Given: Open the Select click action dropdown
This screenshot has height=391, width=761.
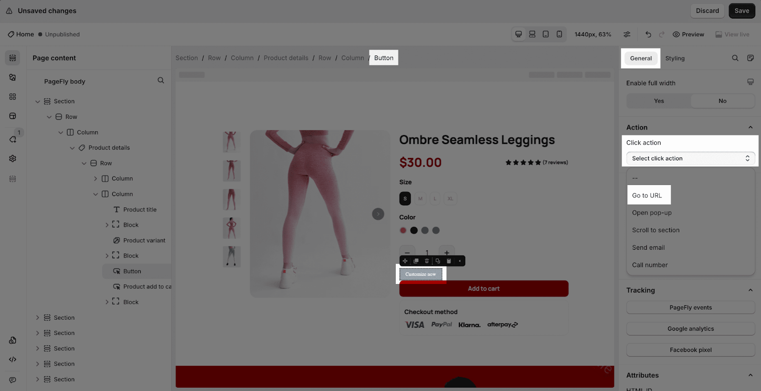Looking at the screenshot, I should (x=691, y=158).
